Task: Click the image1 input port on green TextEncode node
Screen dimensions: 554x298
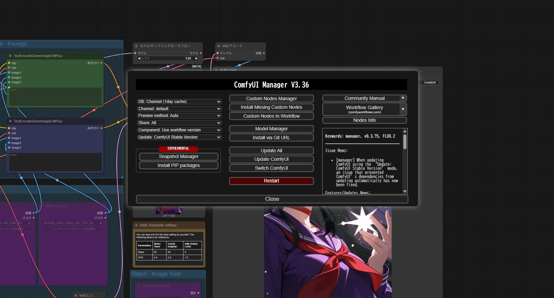Action: (9, 73)
